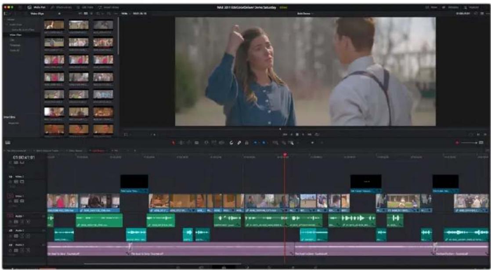Click the Custom Zoom icon
The width and height of the screenshot is (491, 270).
[291, 143]
